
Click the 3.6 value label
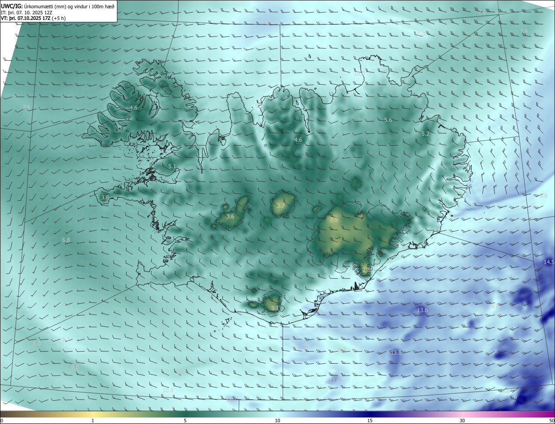click(x=230, y=216)
